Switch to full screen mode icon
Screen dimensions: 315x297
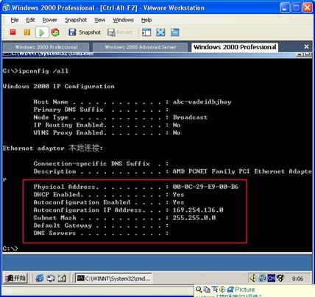(x=160, y=32)
